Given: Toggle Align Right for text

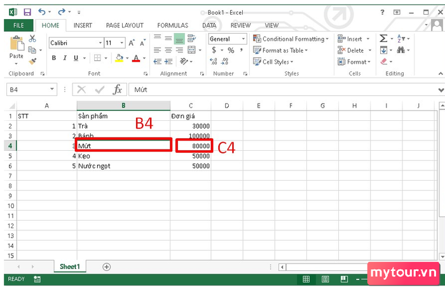Looking at the screenshot, I should point(179,50).
